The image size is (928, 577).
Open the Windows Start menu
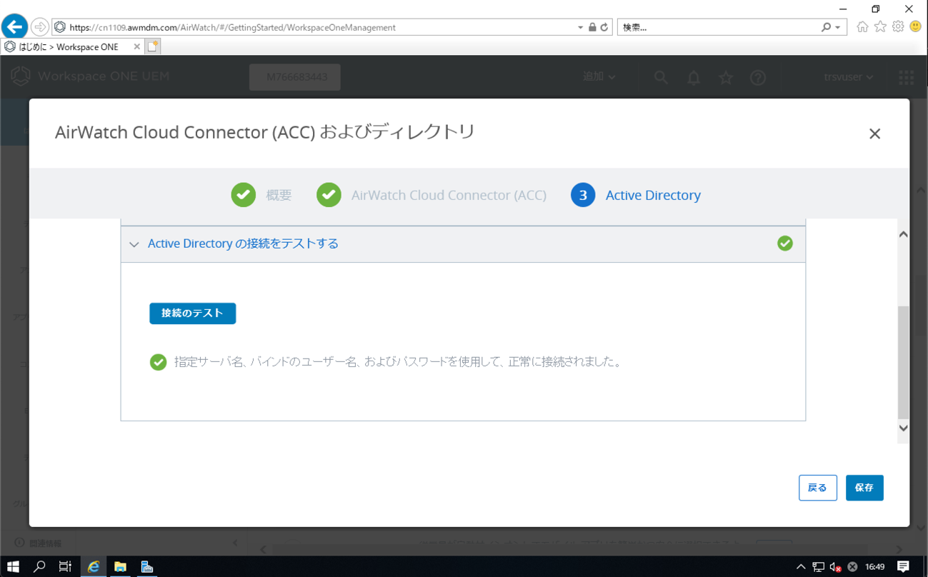pos(13,567)
